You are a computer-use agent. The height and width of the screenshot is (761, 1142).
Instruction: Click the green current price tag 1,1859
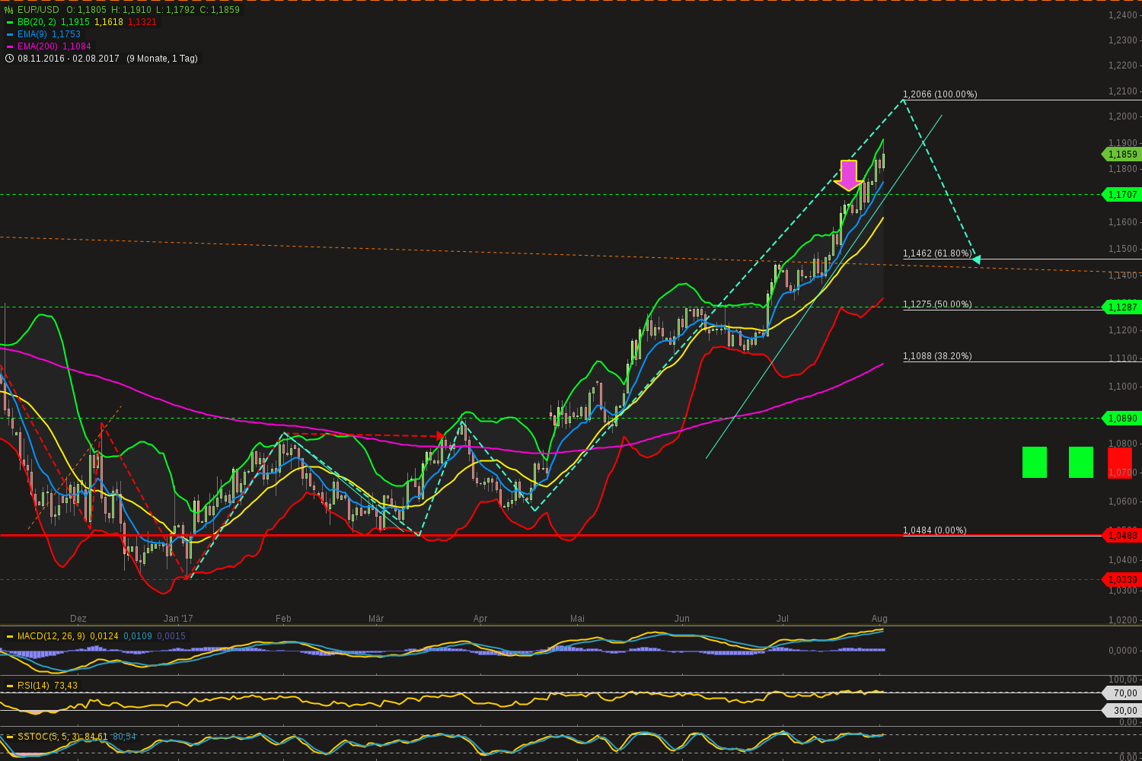[1121, 154]
